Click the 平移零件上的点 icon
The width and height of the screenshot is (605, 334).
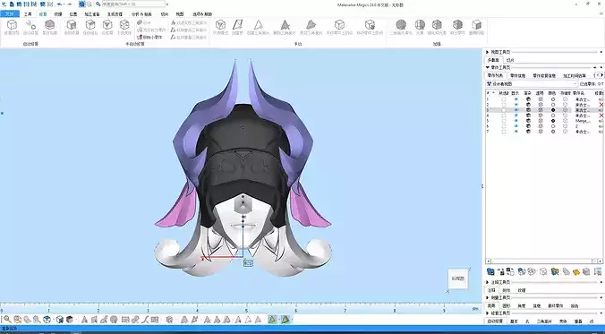339,28
